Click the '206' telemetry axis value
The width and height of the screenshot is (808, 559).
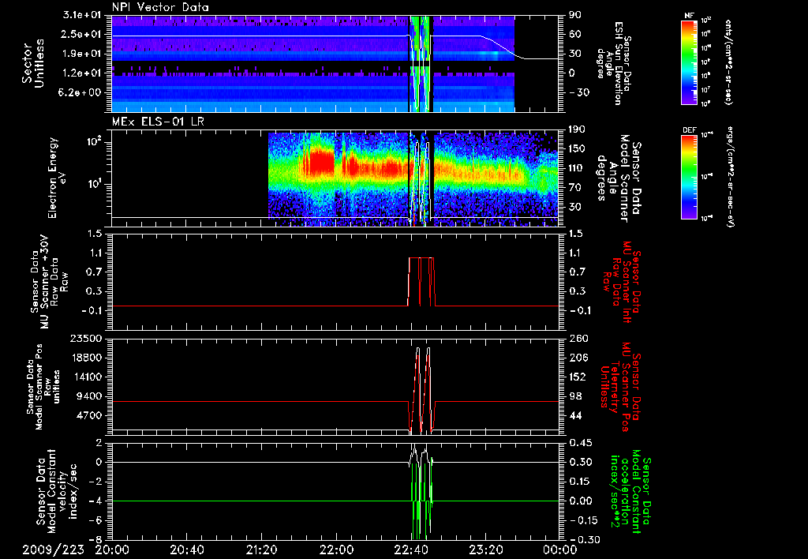(578, 358)
